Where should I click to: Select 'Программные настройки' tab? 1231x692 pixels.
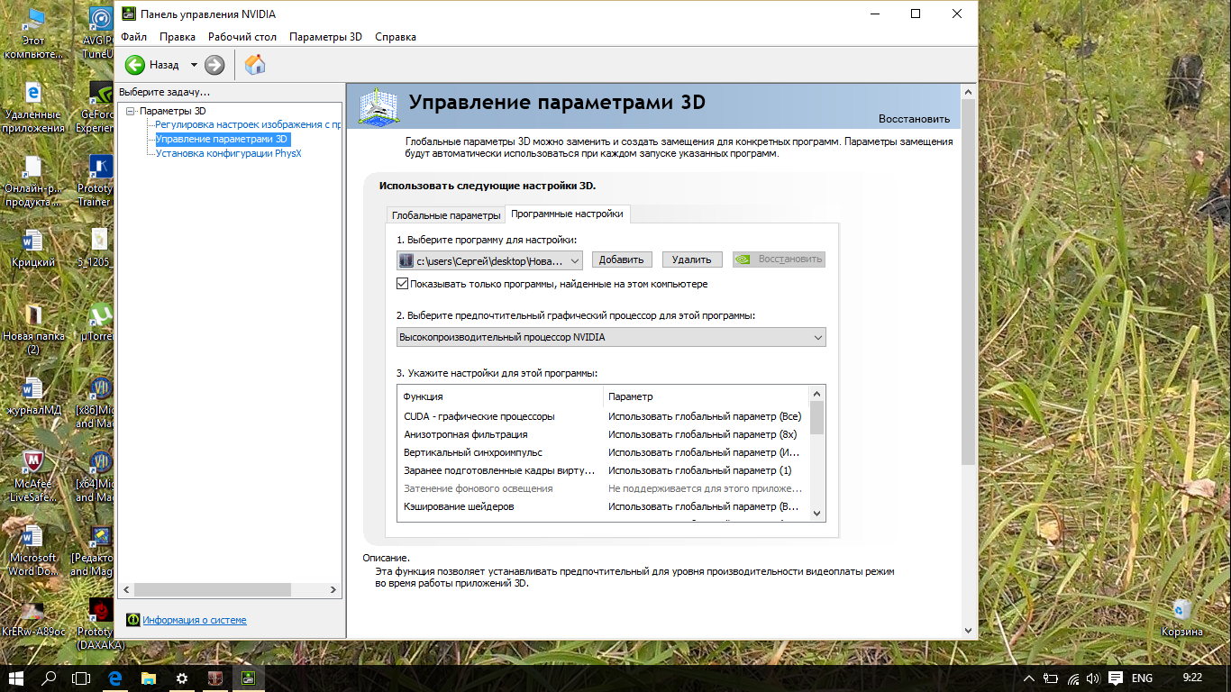click(567, 214)
